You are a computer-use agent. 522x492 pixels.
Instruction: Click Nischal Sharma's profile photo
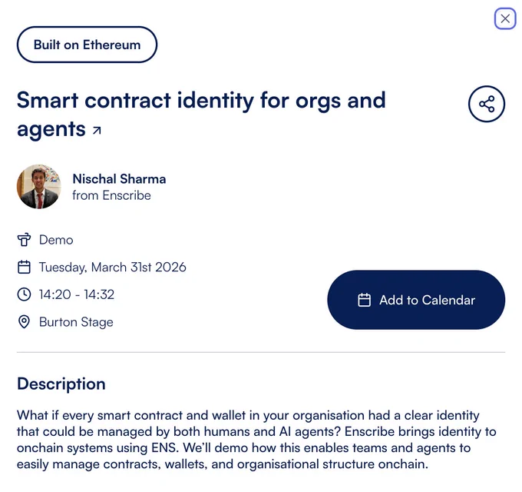[x=39, y=187]
